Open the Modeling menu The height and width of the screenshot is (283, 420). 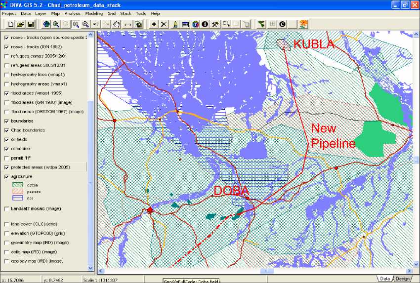[x=94, y=13]
